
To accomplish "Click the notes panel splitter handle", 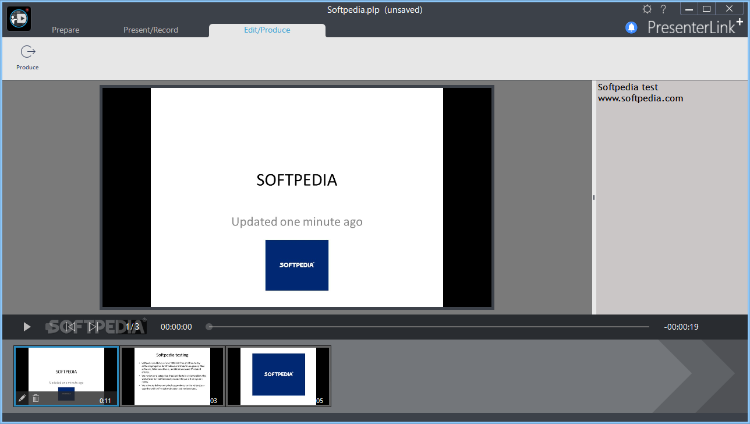I will 594,197.
